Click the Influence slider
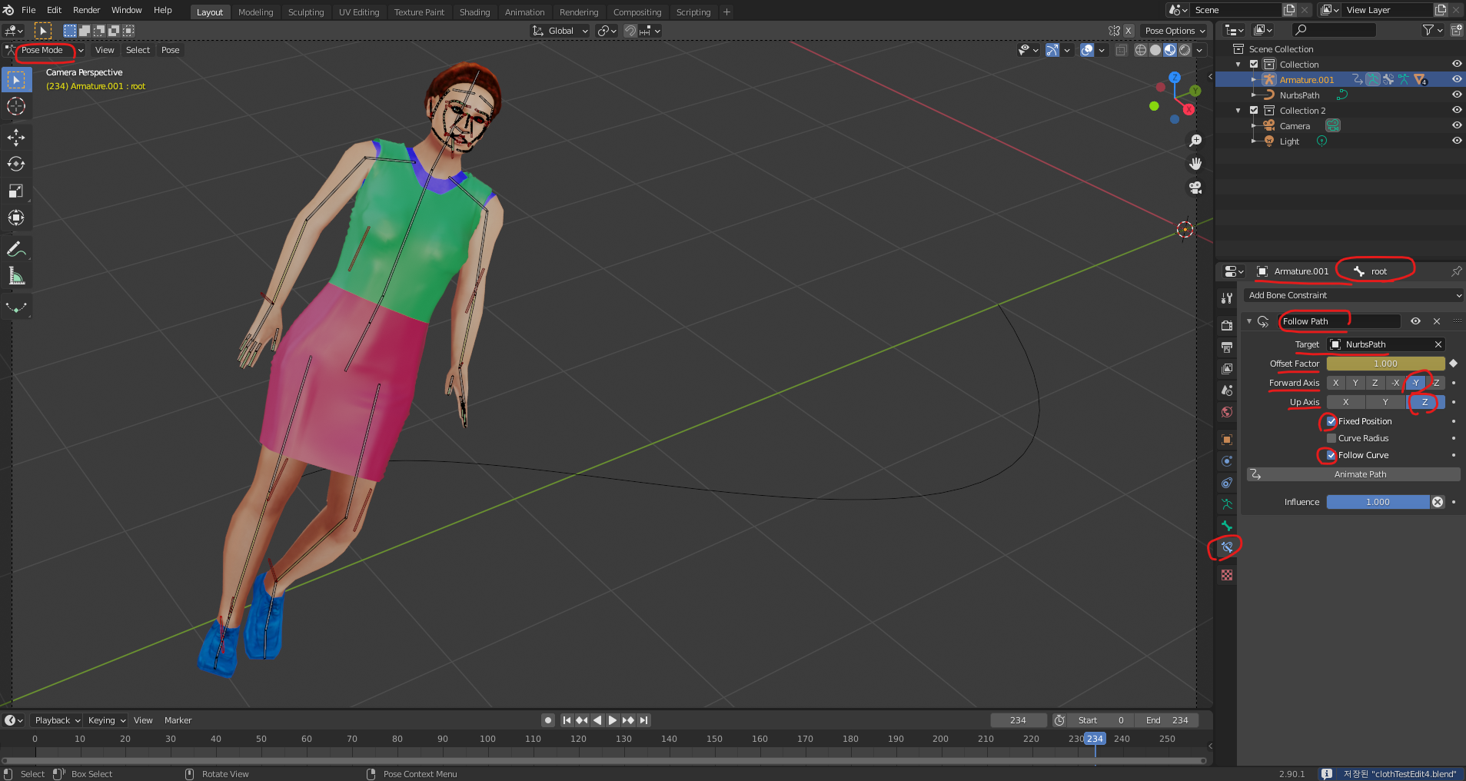Viewport: 1466px width, 781px height. (1377, 502)
